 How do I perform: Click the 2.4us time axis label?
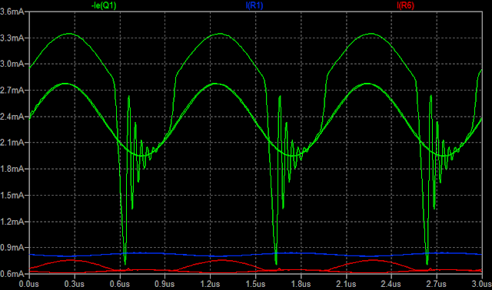(x=391, y=284)
